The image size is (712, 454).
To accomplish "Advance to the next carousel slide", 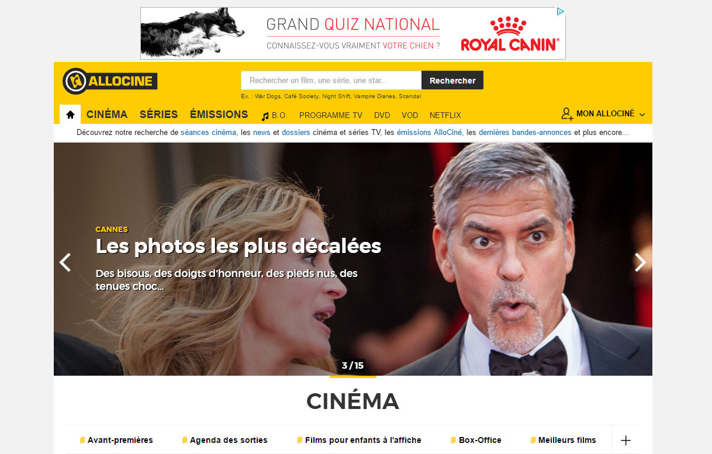I will click(641, 262).
